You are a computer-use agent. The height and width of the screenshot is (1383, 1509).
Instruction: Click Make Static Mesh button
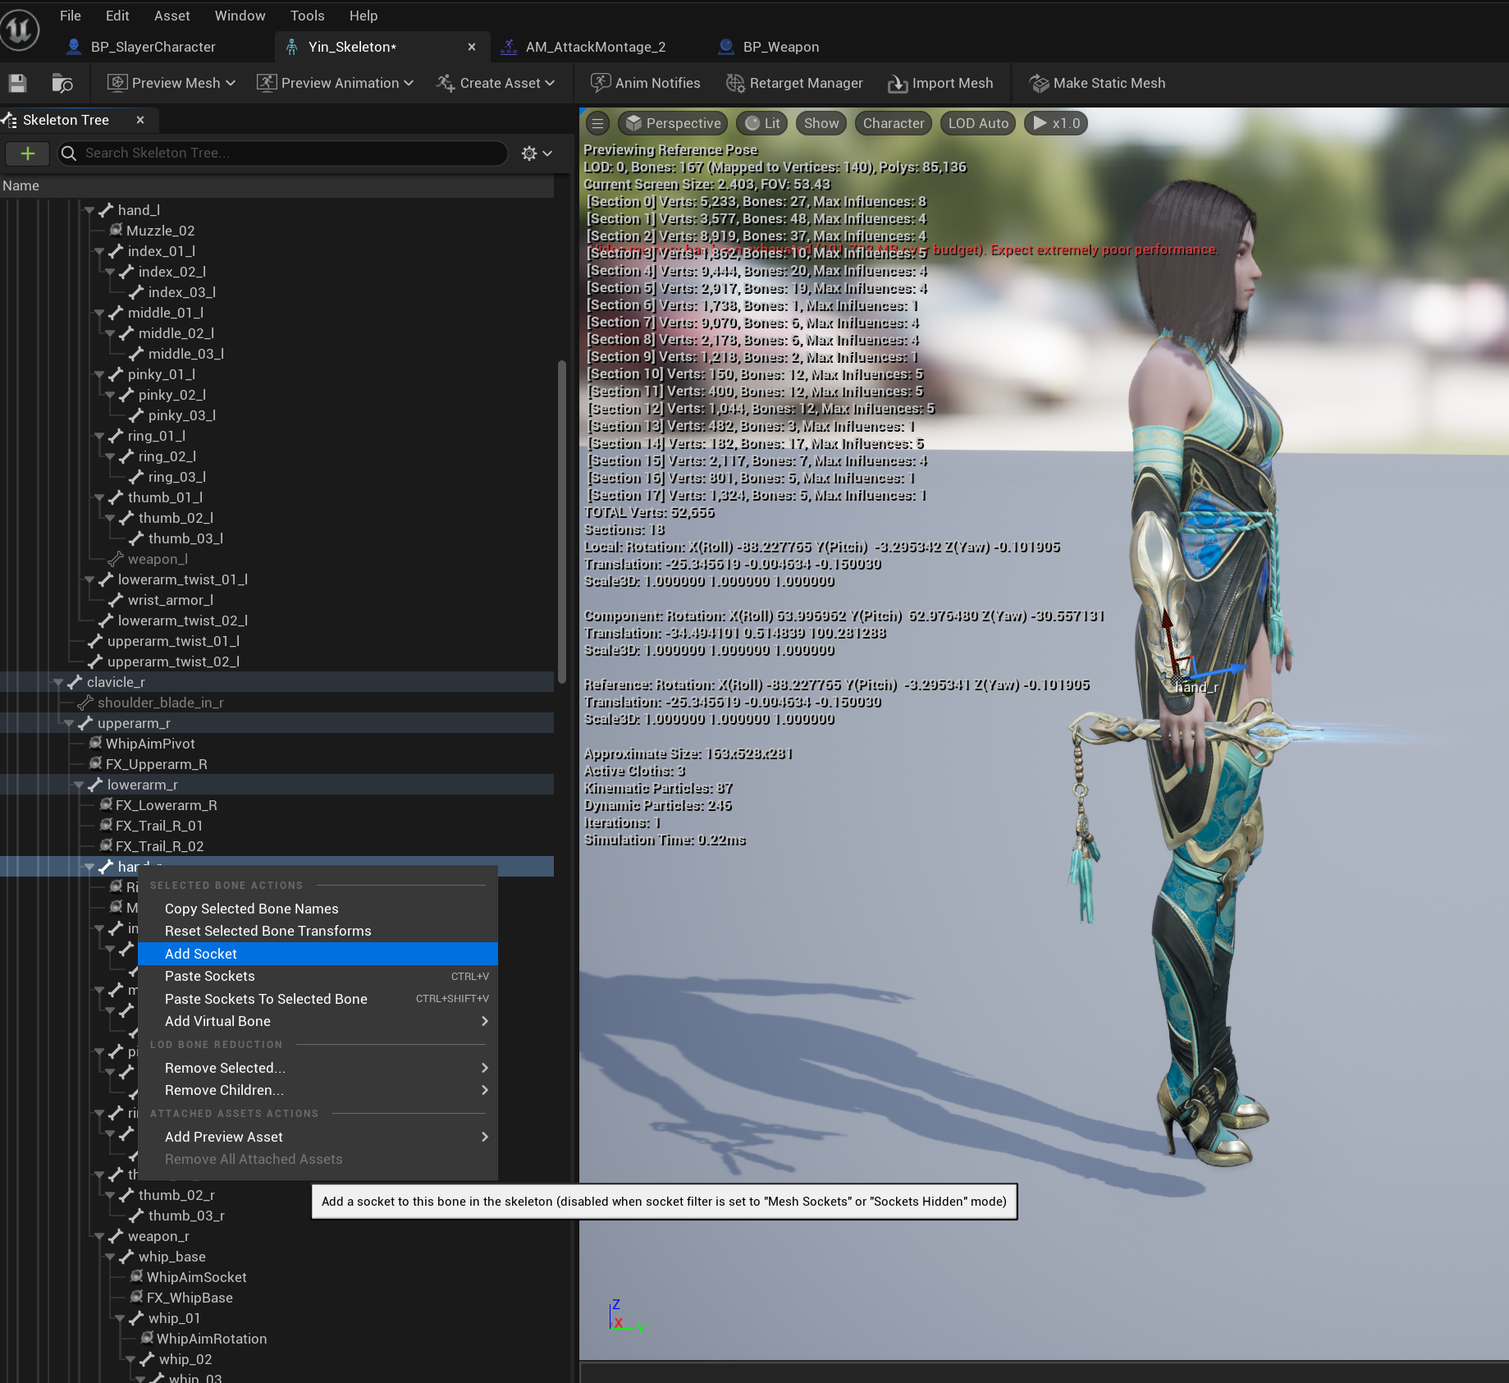(x=1097, y=83)
